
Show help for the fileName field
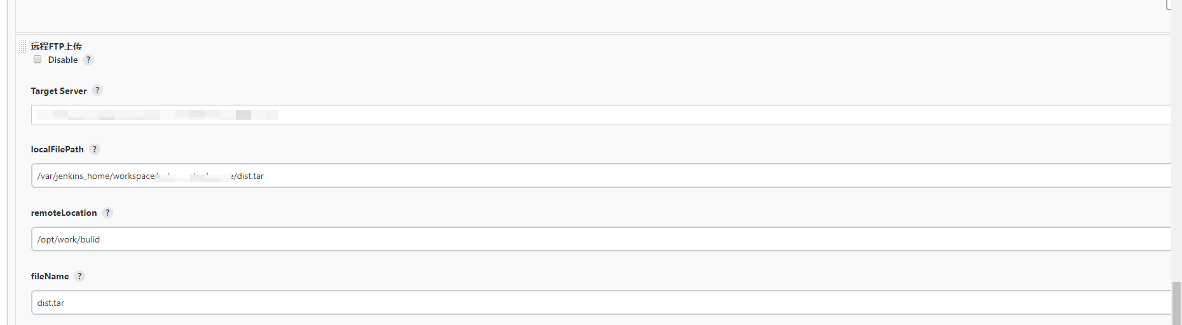coord(79,276)
